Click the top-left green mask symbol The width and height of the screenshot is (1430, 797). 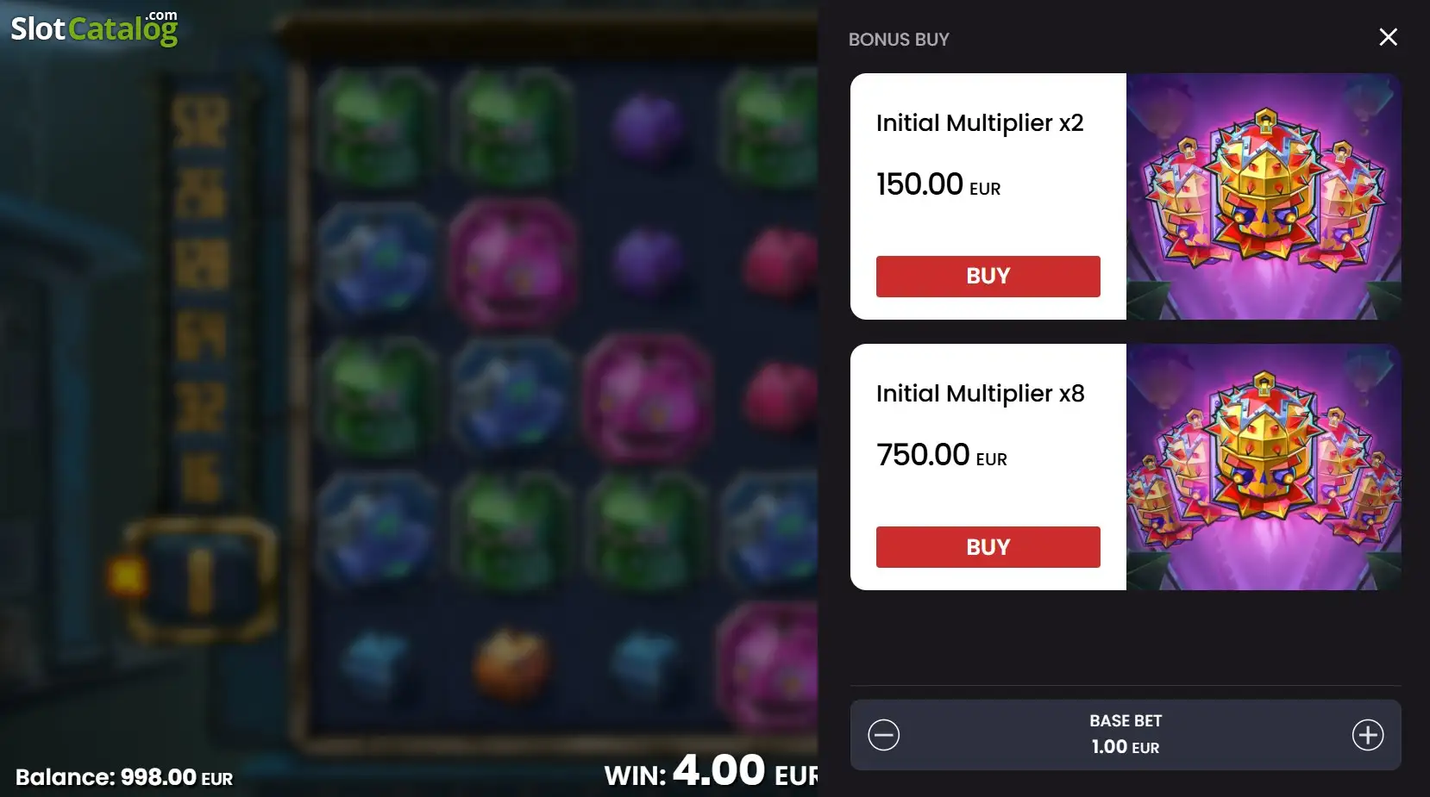click(377, 127)
